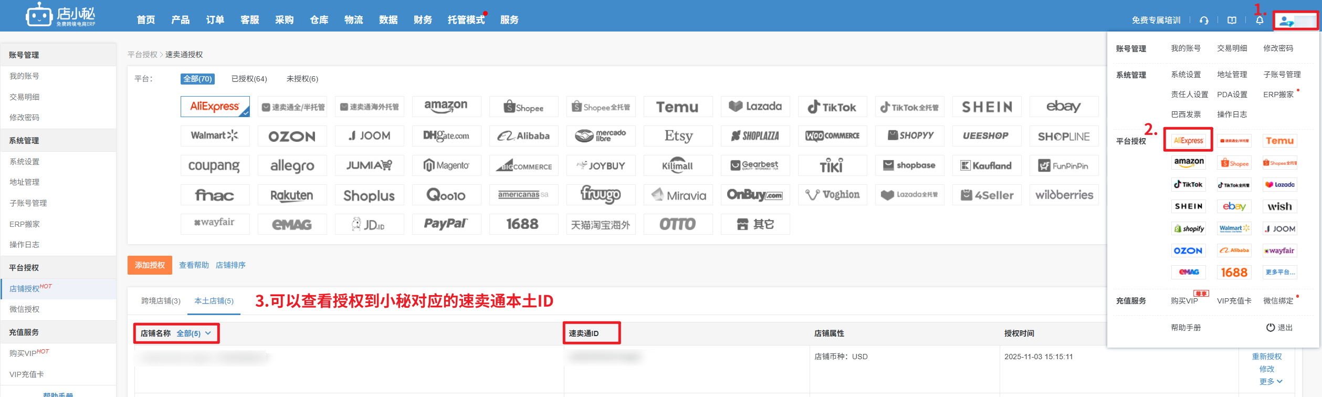Open the 查看帮助 link
Image resolution: width=1322 pixels, height=397 pixels.
(194, 265)
